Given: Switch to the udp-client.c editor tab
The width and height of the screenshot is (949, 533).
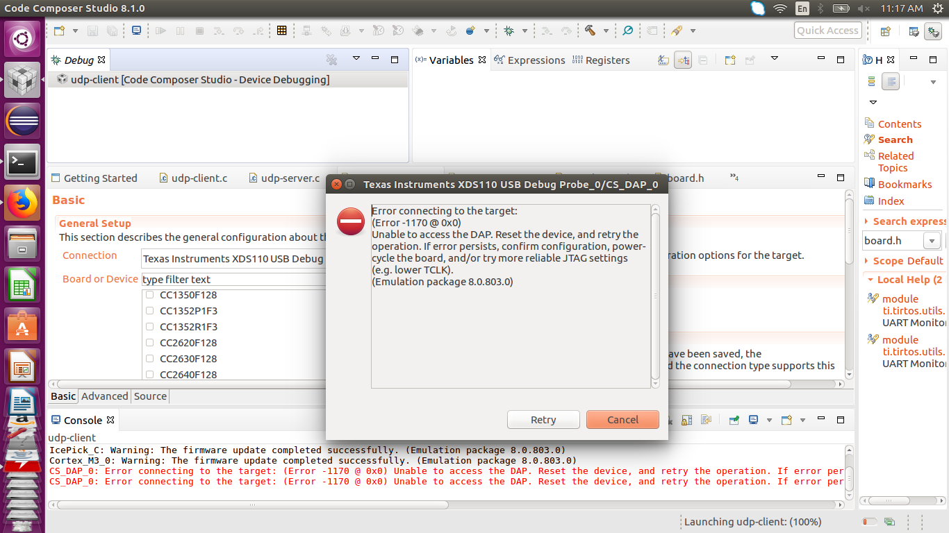Looking at the screenshot, I should click(193, 178).
